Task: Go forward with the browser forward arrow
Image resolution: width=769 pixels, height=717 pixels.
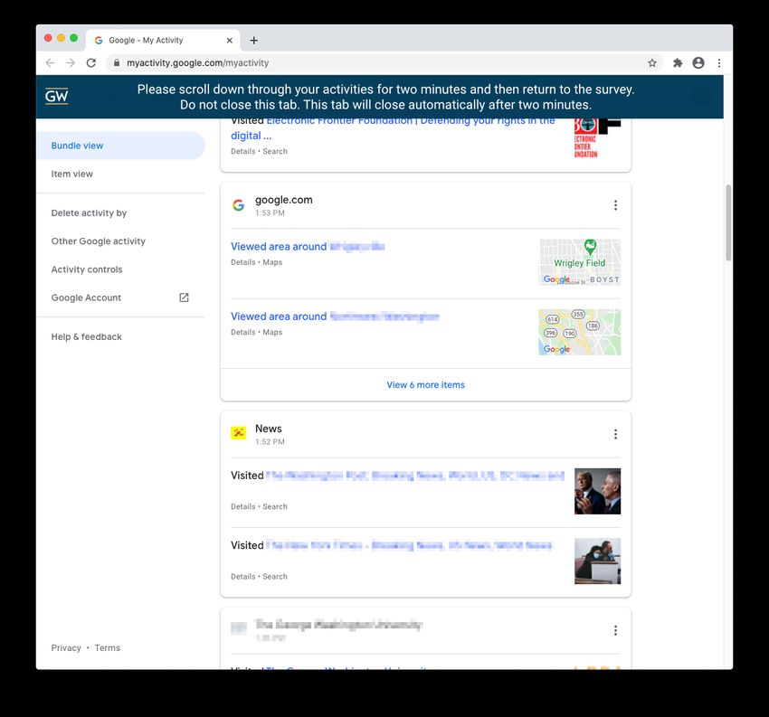Action: [x=71, y=62]
